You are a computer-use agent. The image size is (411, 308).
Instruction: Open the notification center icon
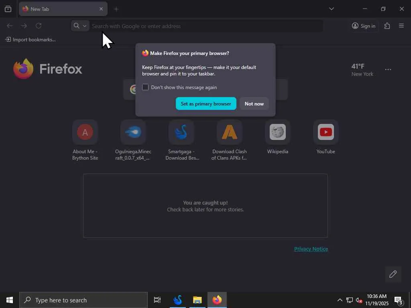click(x=399, y=300)
